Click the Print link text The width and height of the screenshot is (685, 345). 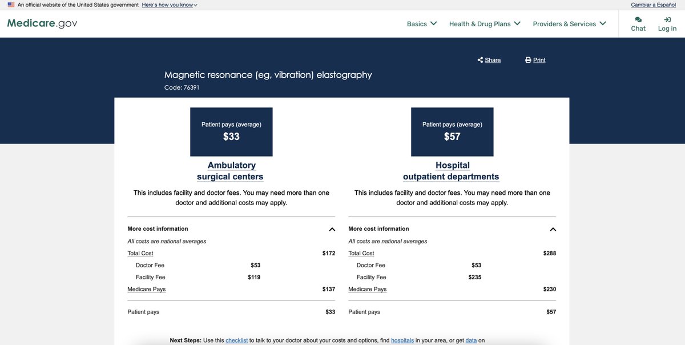pos(539,60)
